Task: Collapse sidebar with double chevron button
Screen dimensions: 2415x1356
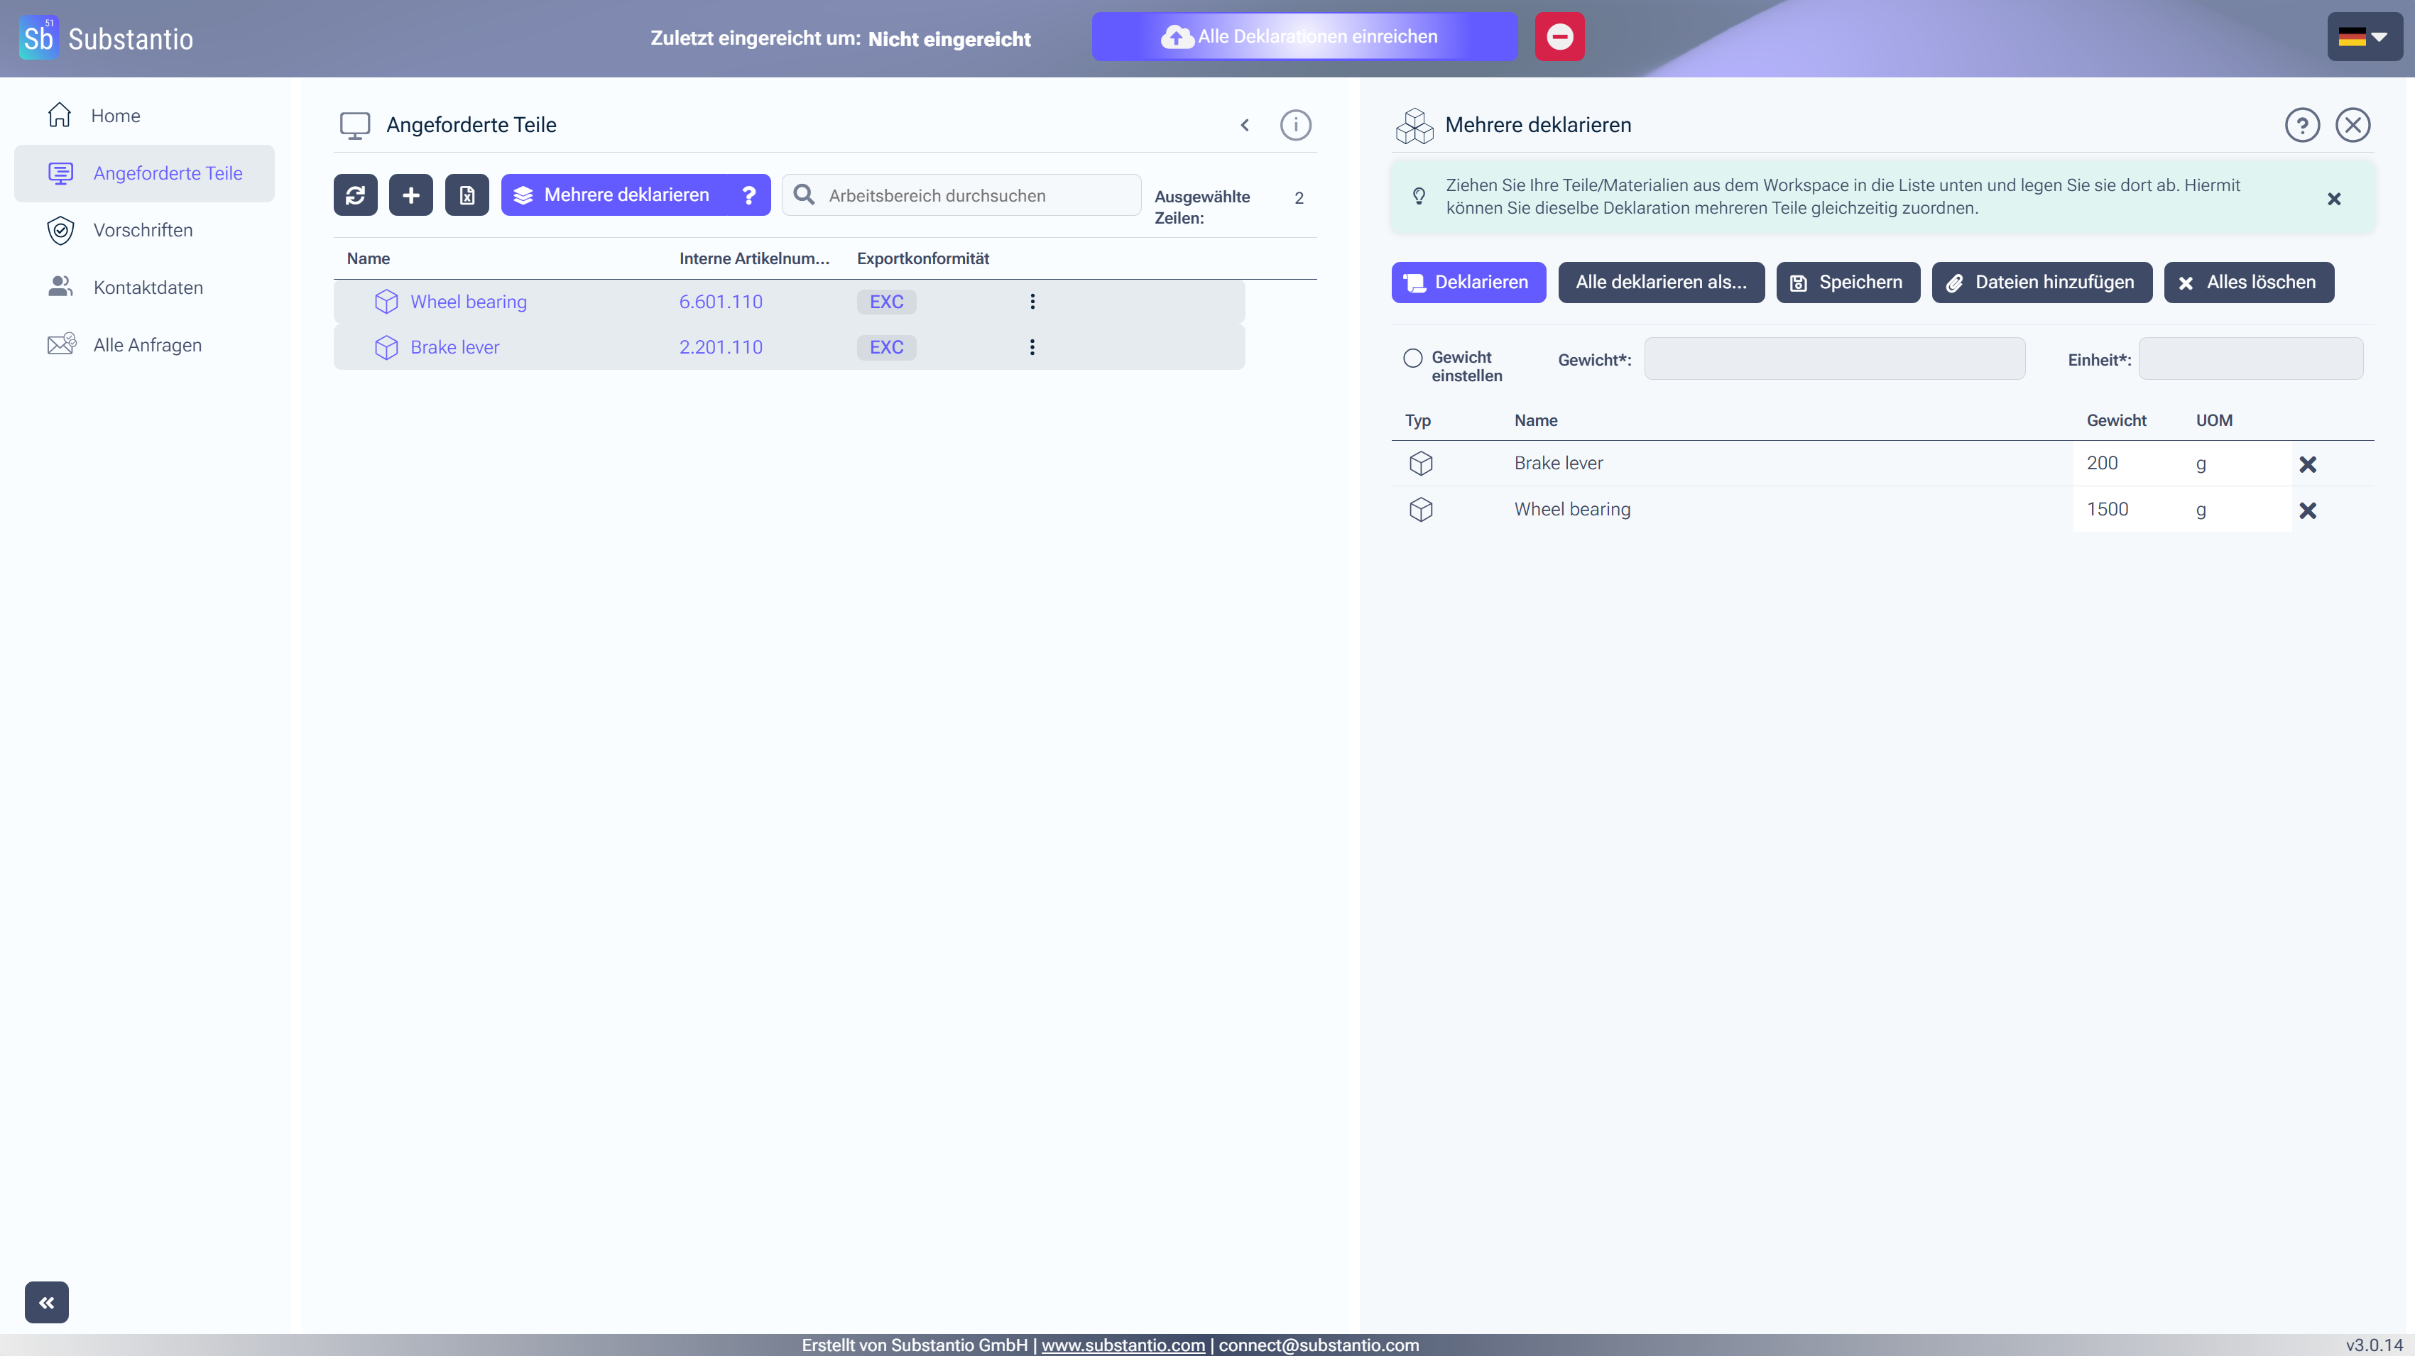Action: pos(47,1301)
